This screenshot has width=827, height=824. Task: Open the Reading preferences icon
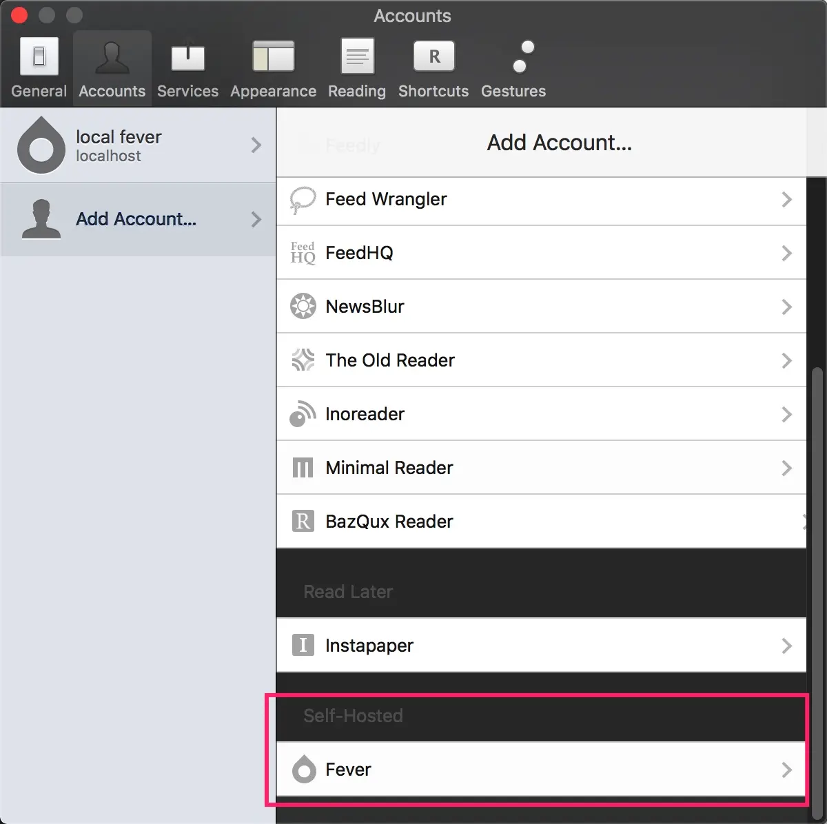click(x=357, y=56)
